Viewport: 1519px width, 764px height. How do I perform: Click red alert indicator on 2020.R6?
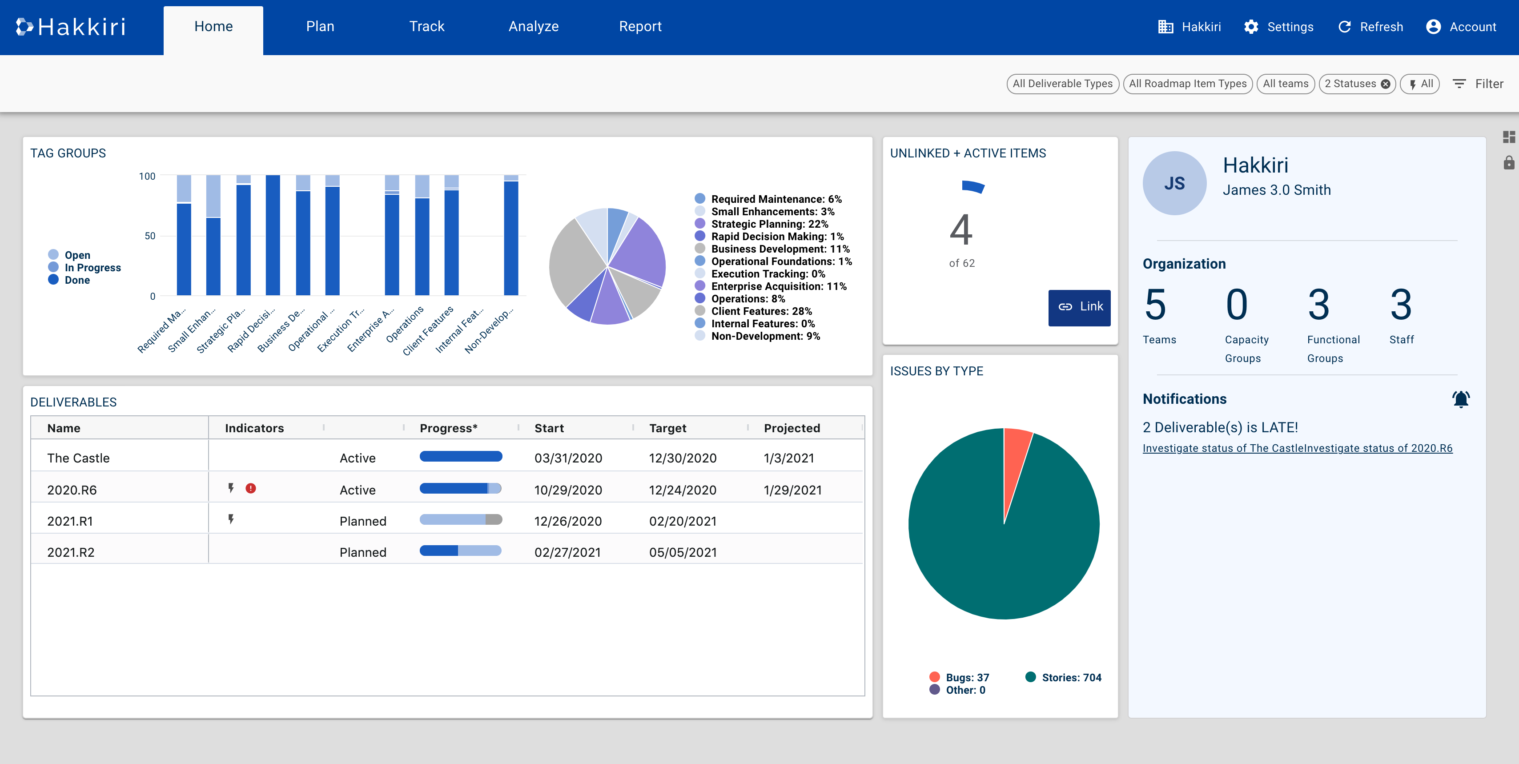click(x=251, y=488)
